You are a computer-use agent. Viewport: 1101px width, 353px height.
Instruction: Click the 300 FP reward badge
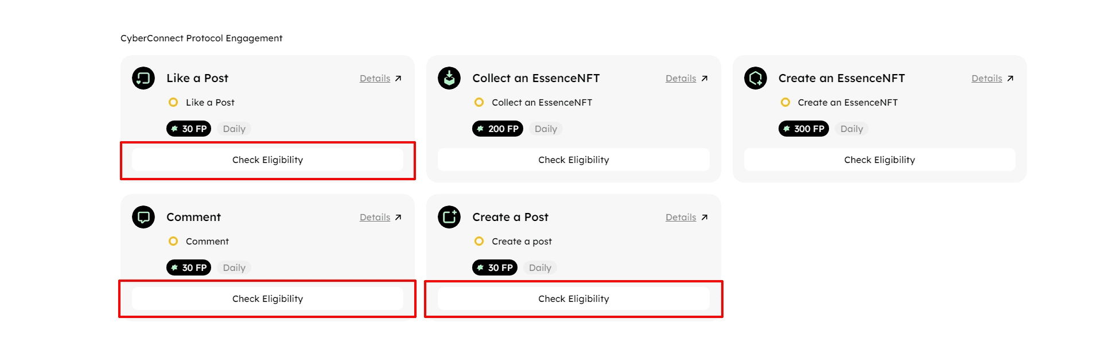click(x=803, y=129)
